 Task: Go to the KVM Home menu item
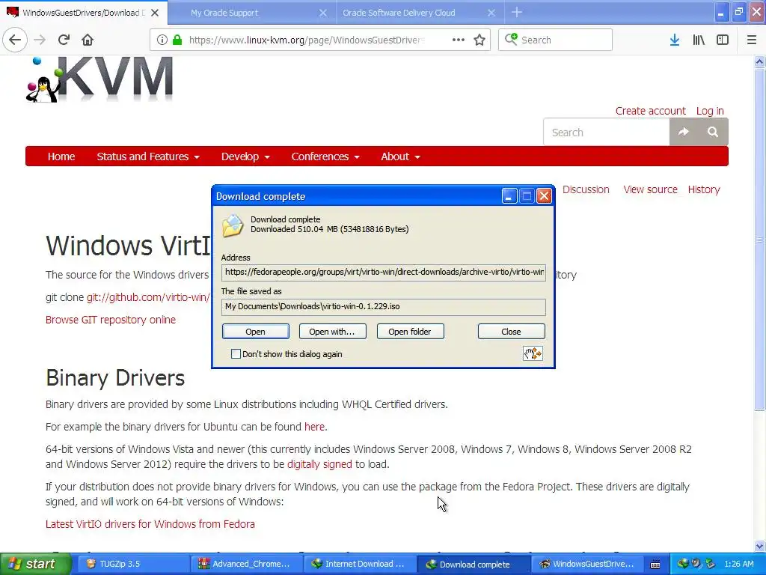tap(61, 156)
